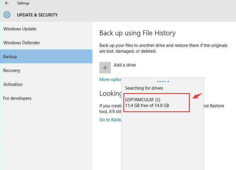Open the Recovery settings page
The width and height of the screenshot is (236, 170).
click(12, 71)
